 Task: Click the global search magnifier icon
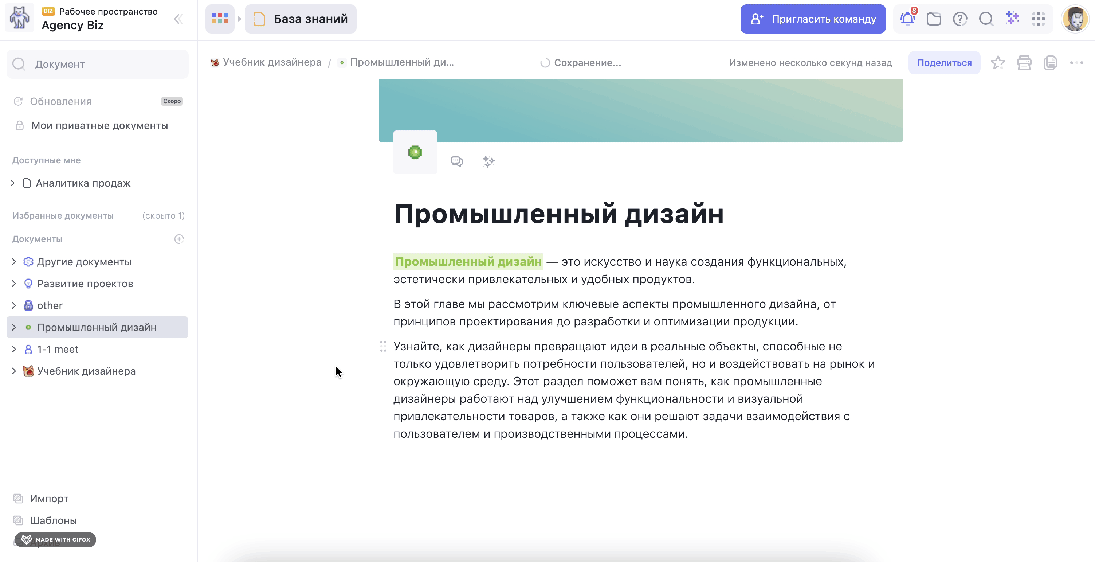(x=986, y=19)
